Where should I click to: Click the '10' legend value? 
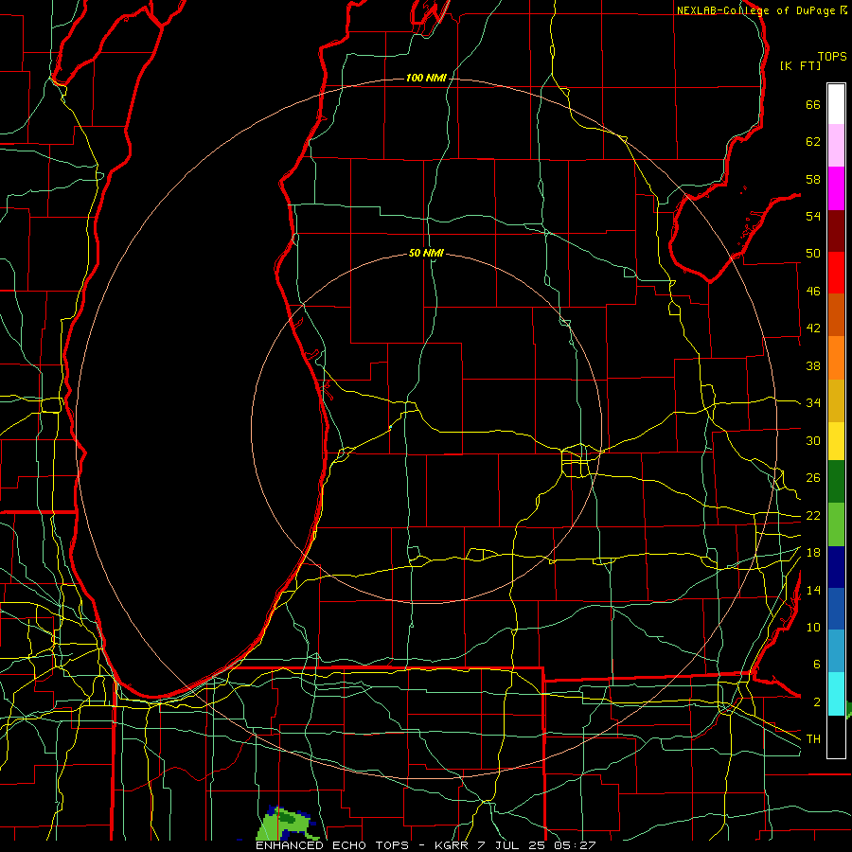pyautogui.click(x=813, y=627)
